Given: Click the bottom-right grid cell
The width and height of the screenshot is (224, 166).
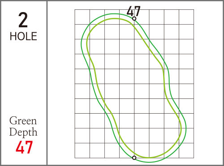Looking at the screenshot, I should [x=186, y=150].
